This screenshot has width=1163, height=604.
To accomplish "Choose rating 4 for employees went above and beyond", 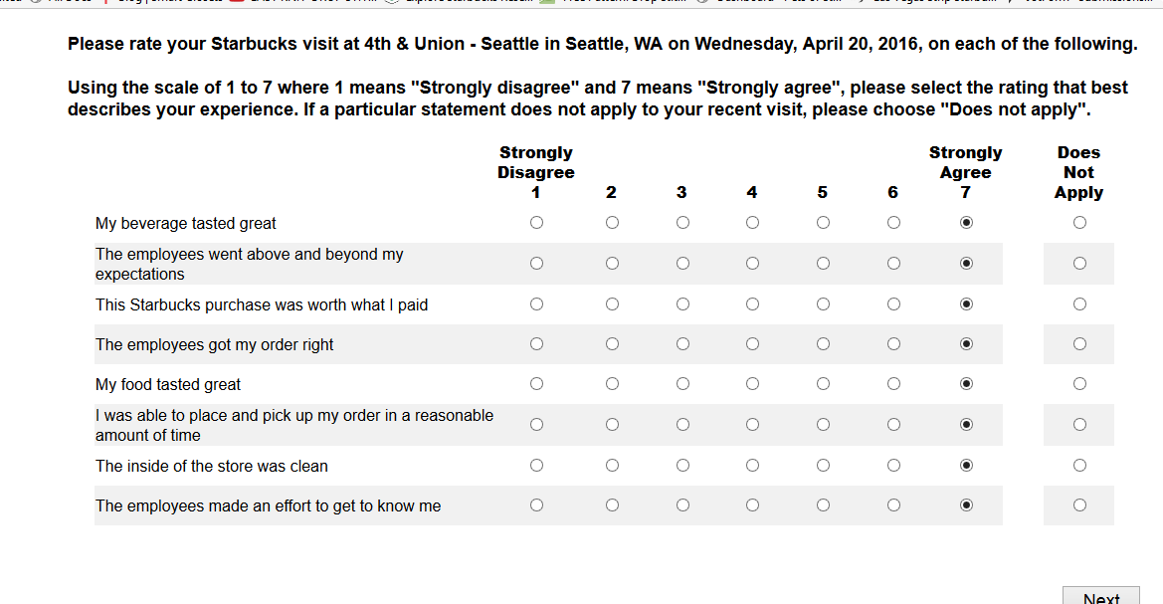I will tap(752, 264).
